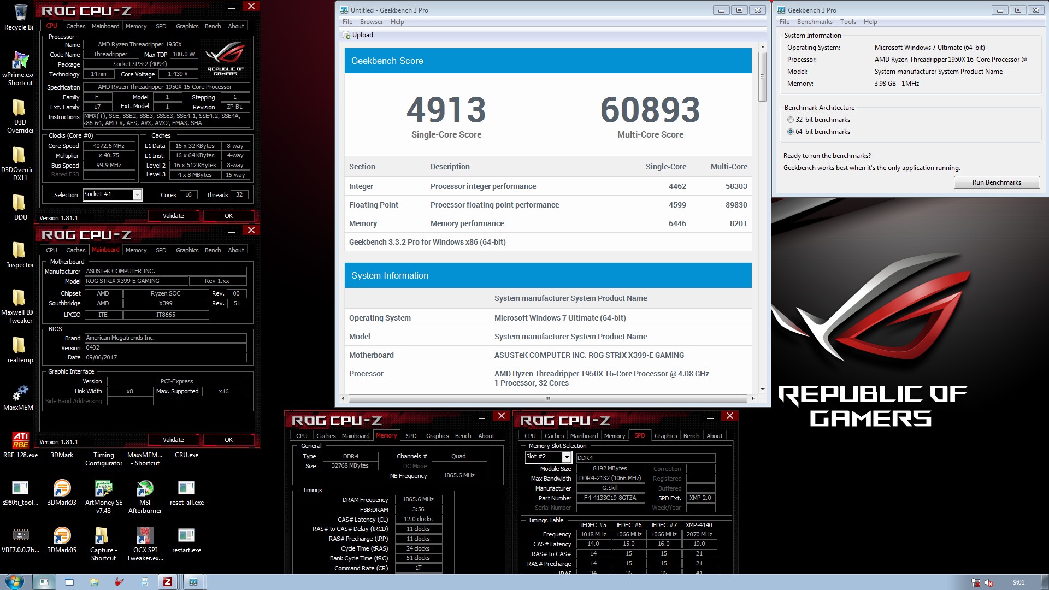
Task: Open the File menu in the Geekbench results window
Action: point(347,22)
